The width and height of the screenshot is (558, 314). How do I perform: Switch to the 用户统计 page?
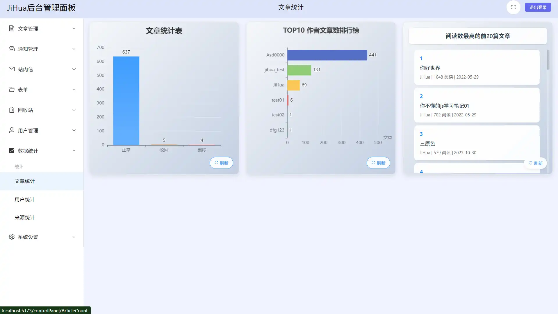click(x=24, y=199)
